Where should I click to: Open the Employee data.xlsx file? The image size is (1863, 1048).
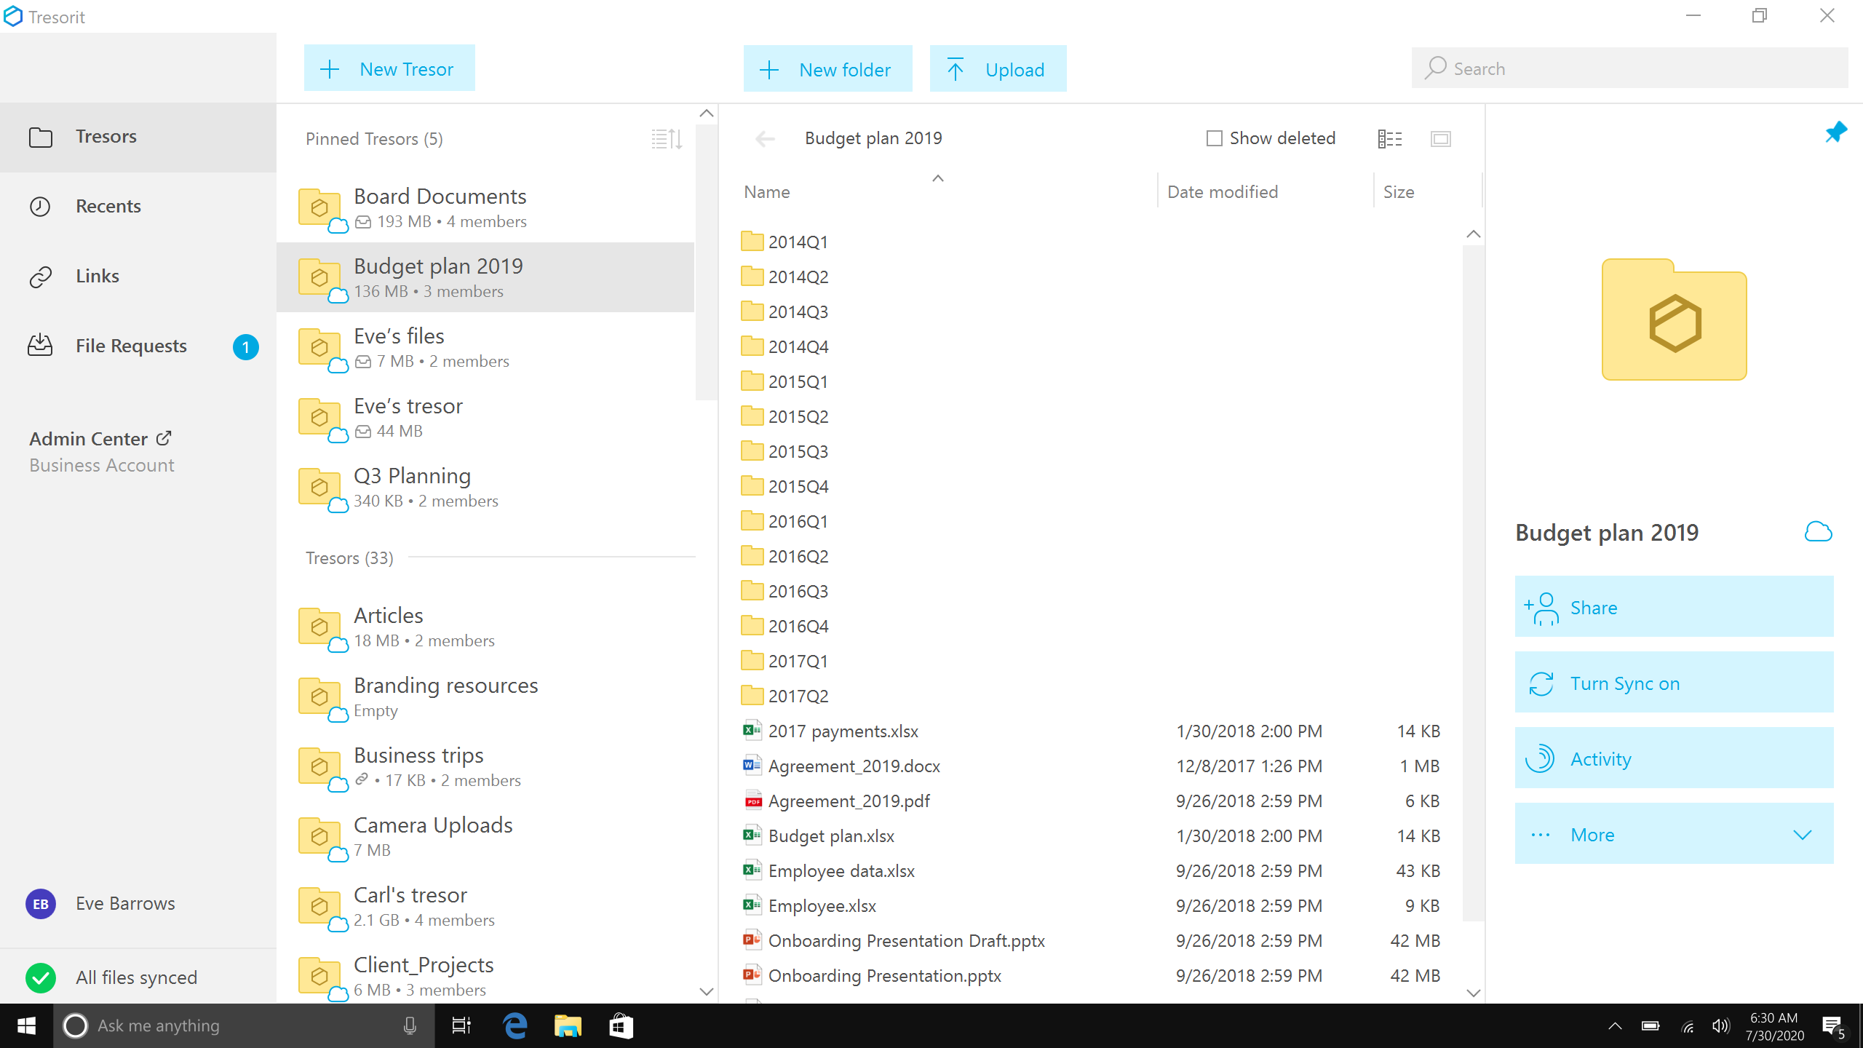[x=842, y=870]
